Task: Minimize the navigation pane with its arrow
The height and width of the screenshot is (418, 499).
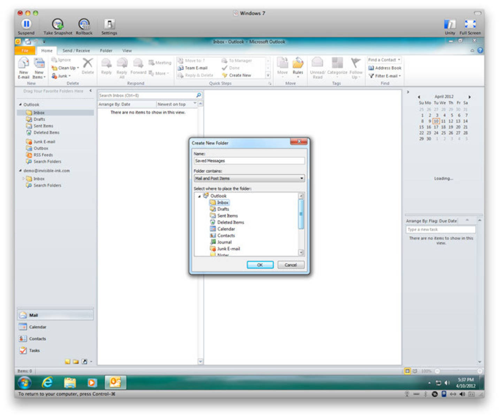Action: (x=91, y=91)
